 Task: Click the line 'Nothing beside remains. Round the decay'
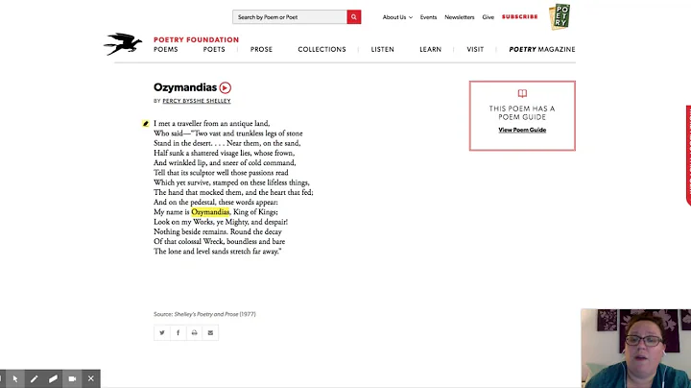point(218,231)
